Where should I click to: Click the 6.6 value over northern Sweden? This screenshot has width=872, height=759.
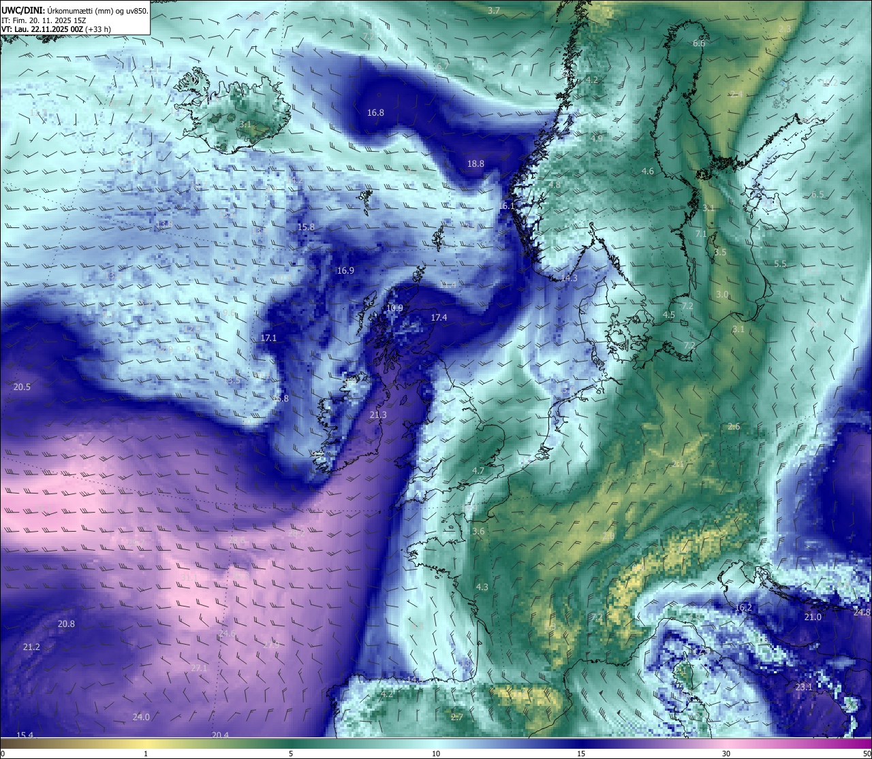pyautogui.click(x=699, y=43)
